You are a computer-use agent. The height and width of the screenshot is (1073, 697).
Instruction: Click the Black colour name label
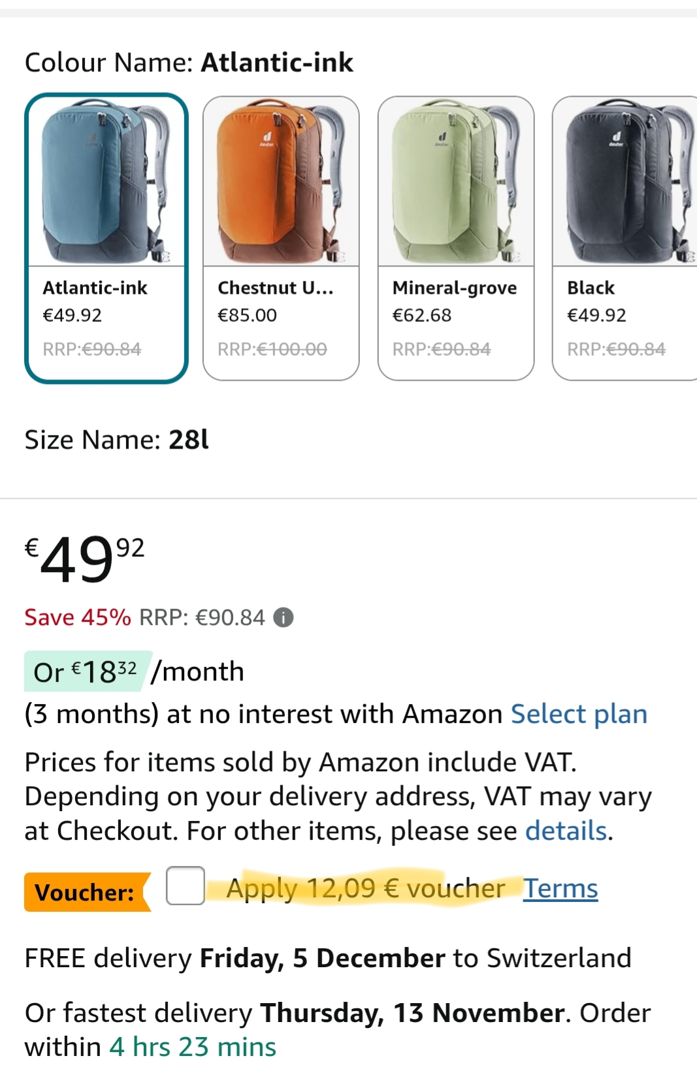click(591, 287)
